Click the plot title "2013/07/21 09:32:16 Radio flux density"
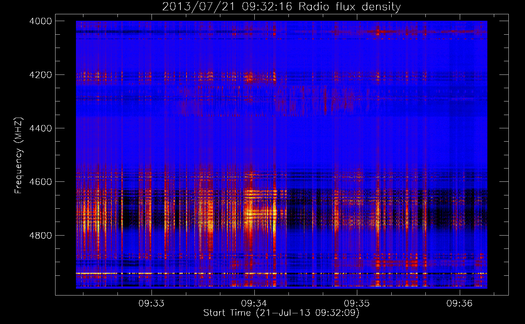 coord(281,7)
